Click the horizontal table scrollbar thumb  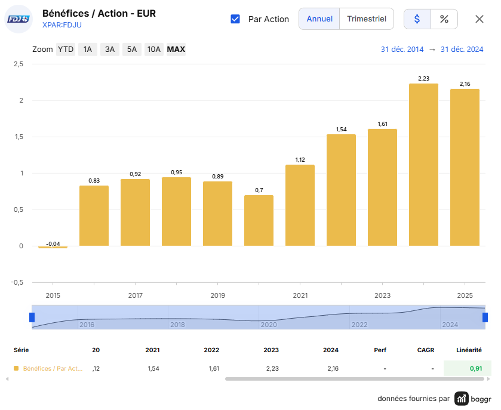tap(355, 379)
